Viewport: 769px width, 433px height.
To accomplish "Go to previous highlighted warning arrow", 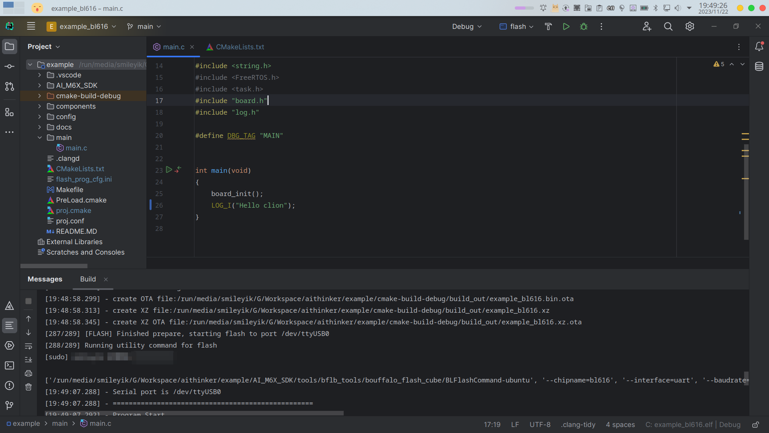I will pos(732,64).
